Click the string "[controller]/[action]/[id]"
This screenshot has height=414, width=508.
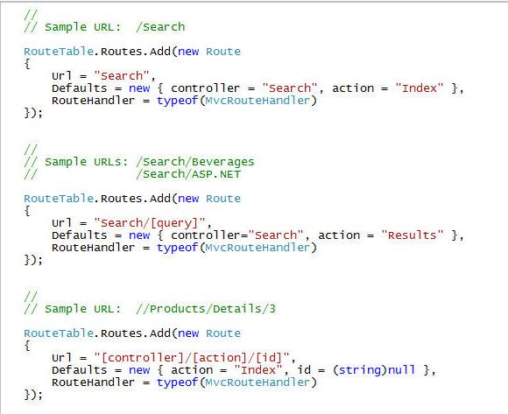tap(192, 358)
